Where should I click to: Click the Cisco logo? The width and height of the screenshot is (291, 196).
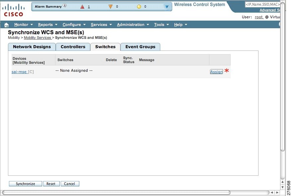click(14, 11)
